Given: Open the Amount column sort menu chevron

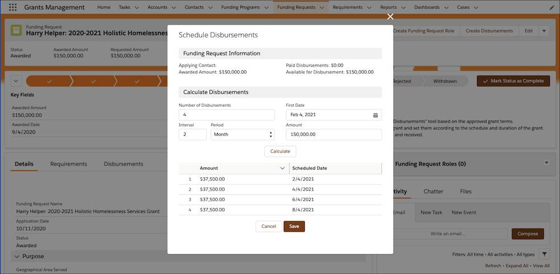Looking at the screenshot, I should click(282, 168).
